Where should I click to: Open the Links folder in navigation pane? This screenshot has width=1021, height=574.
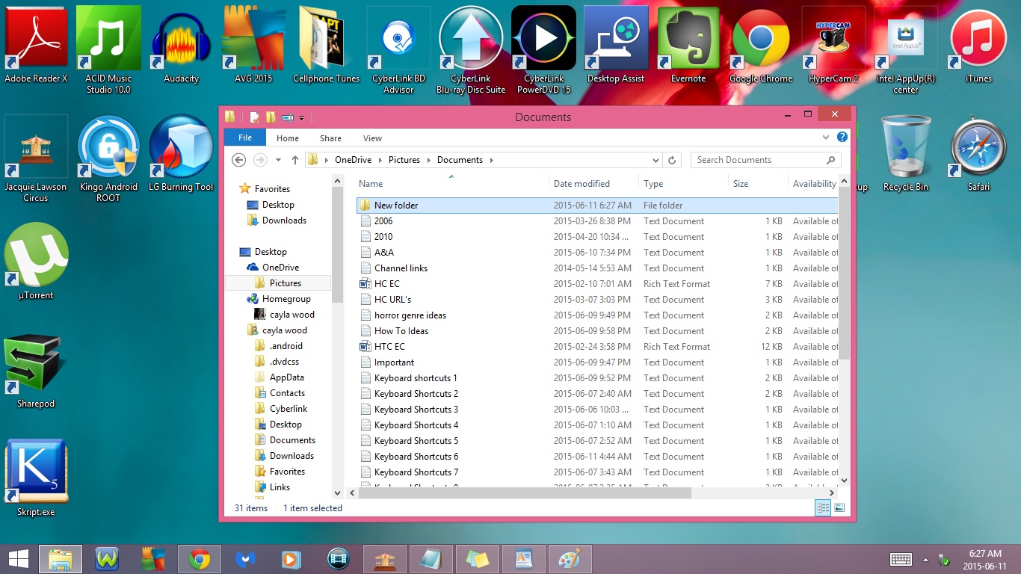pyautogui.click(x=280, y=487)
